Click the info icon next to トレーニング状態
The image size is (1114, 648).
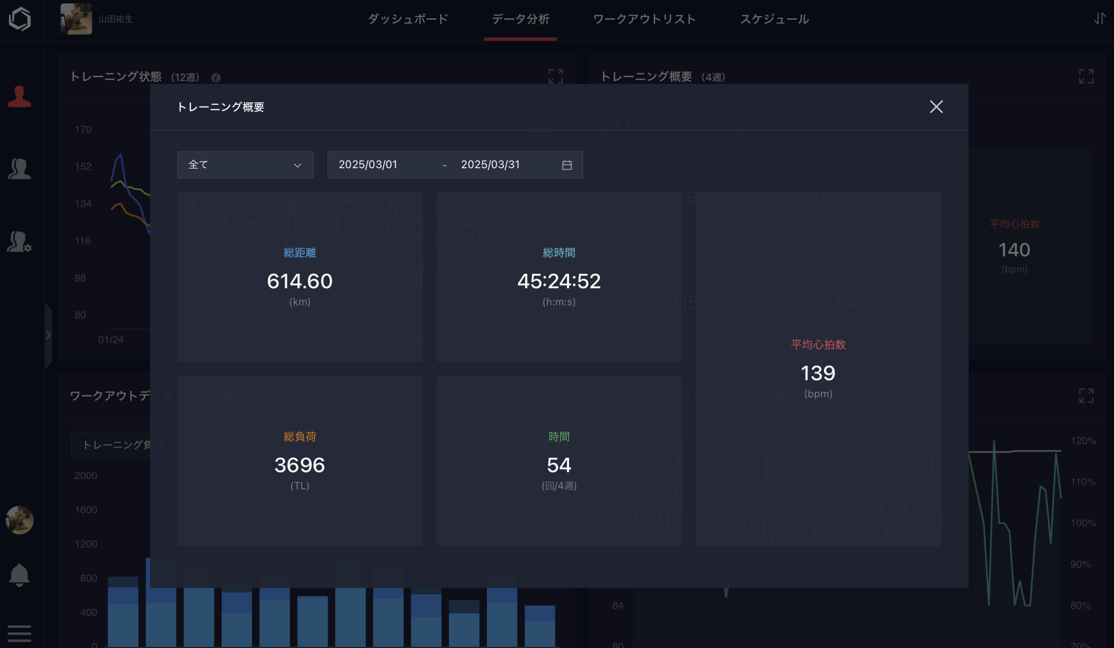click(216, 78)
